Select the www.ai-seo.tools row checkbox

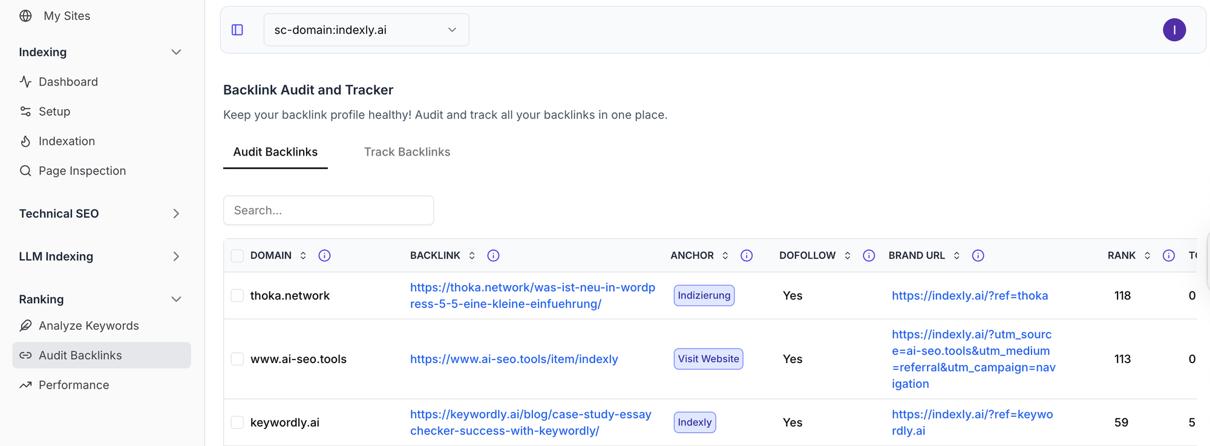(237, 359)
